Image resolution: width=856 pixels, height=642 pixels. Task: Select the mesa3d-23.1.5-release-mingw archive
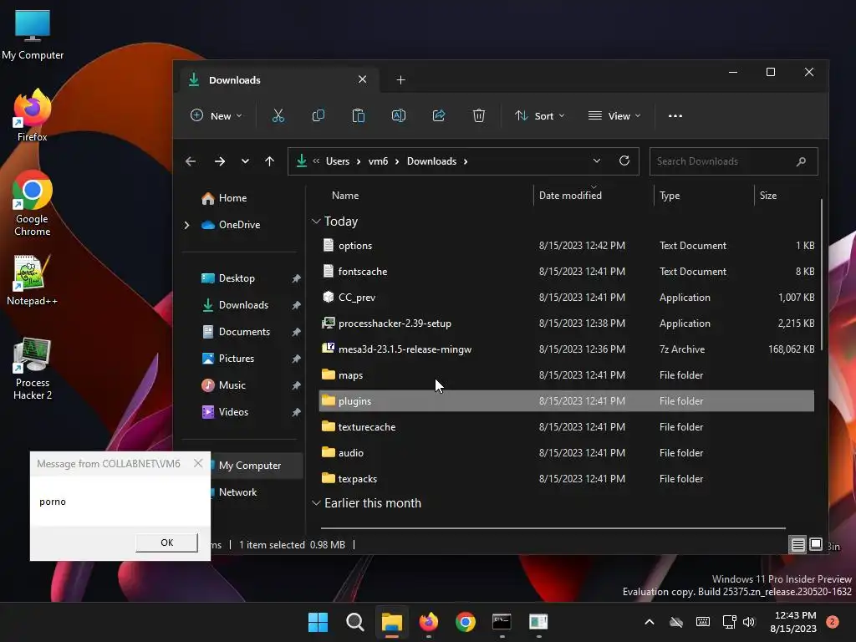coord(567,349)
